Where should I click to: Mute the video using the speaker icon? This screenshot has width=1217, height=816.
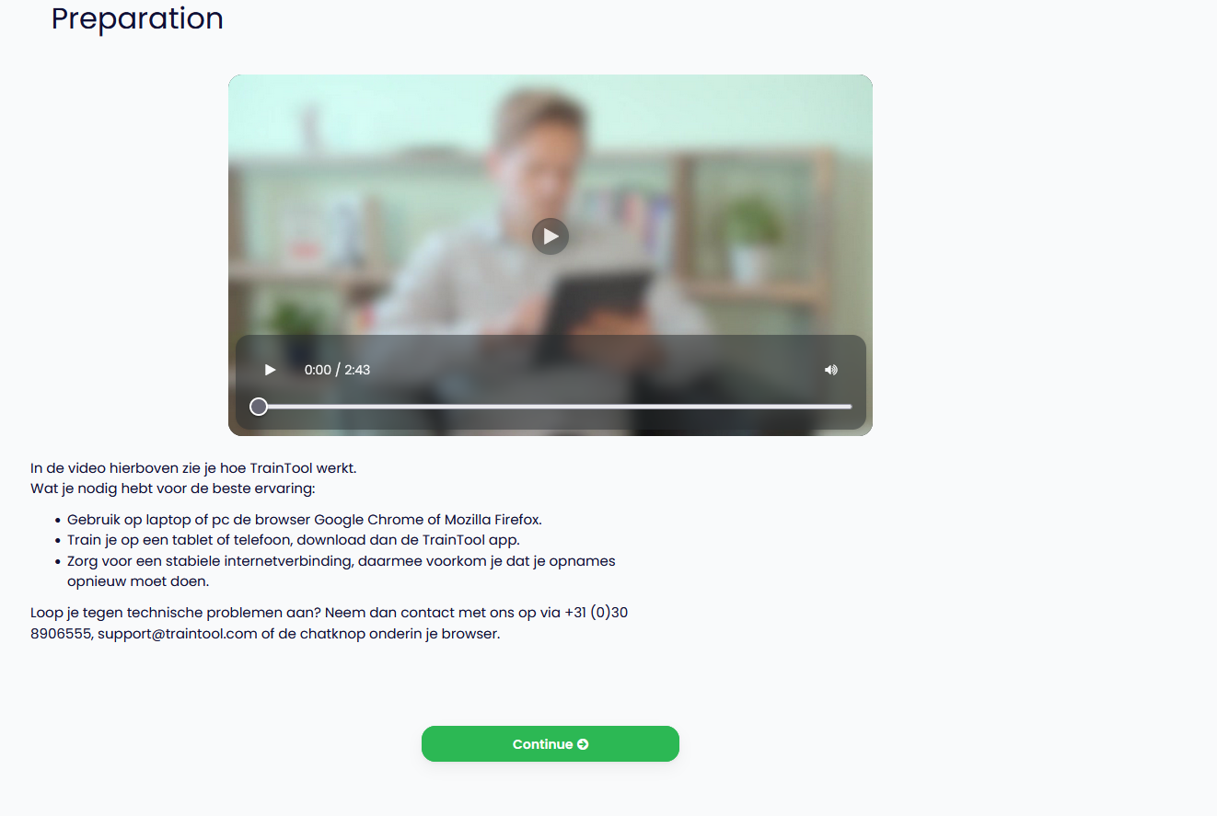point(831,370)
